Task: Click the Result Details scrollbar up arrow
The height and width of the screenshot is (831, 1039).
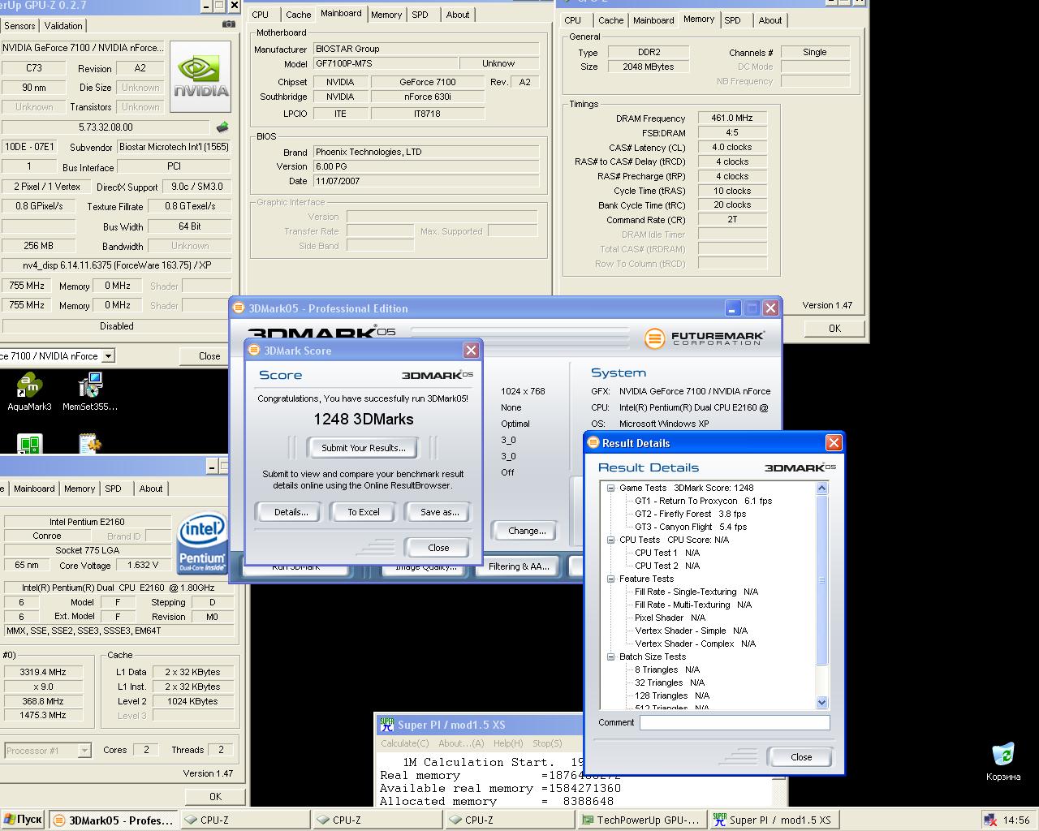Action: (821, 488)
